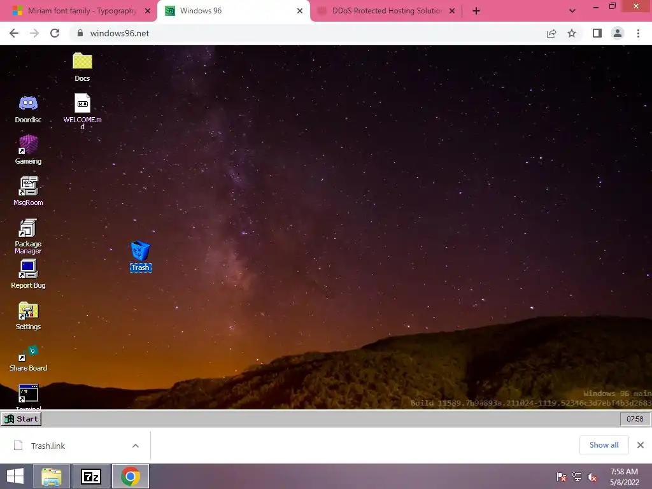Click the Chrome taskbar icon

tap(131, 476)
